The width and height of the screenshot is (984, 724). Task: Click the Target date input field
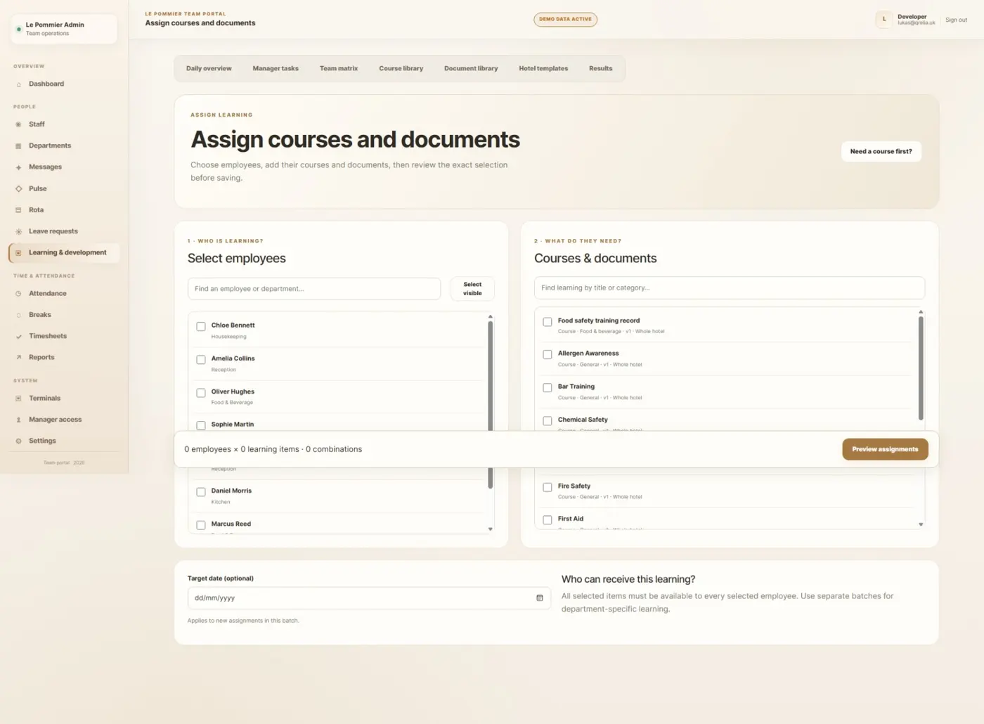[369, 598]
